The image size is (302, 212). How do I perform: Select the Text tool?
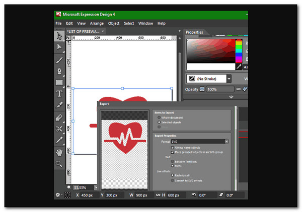click(x=59, y=93)
